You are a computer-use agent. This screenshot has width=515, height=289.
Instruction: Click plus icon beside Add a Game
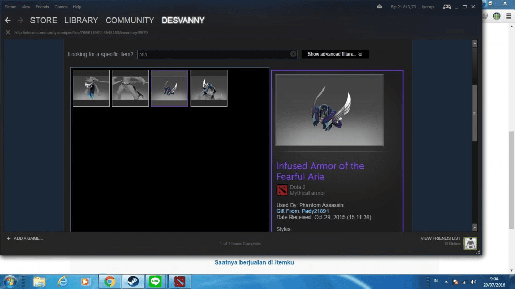(9, 238)
